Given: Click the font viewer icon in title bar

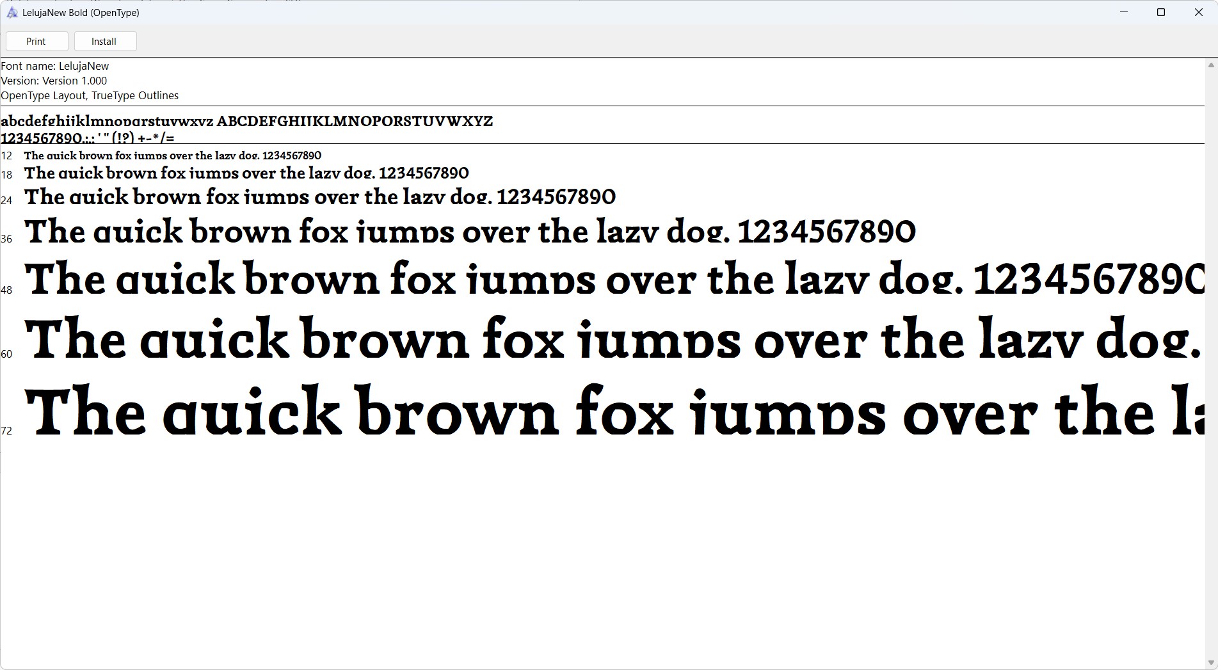Looking at the screenshot, I should click(12, 13).
